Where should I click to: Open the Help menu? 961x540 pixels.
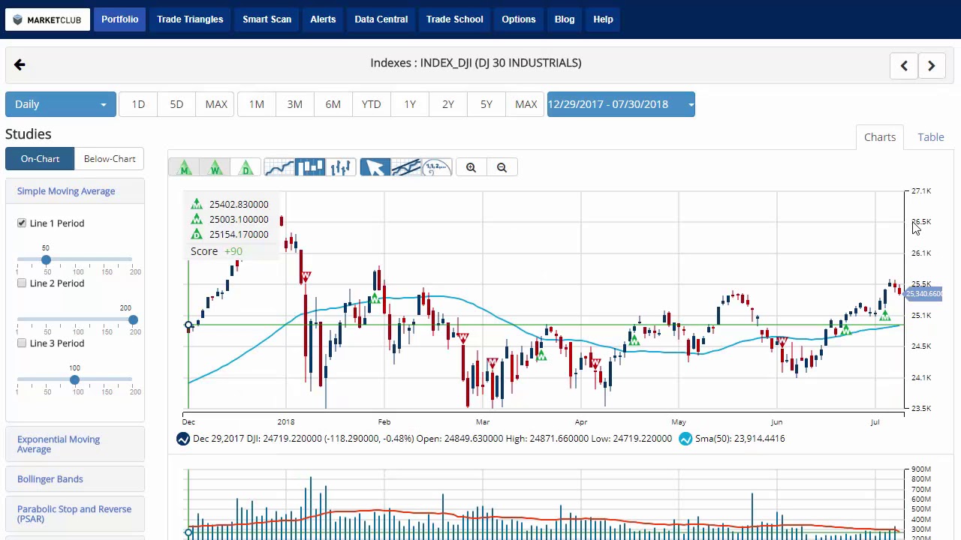click(603, 19)
